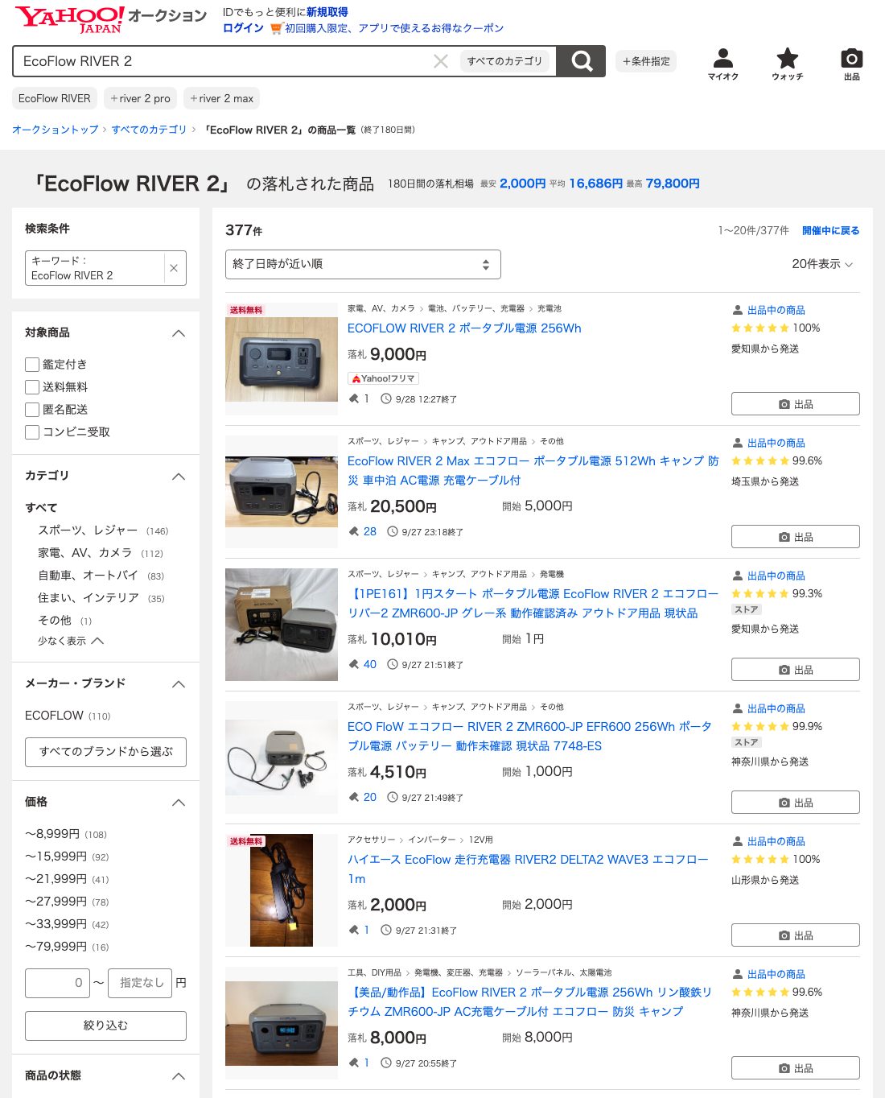This screenshot has width=885, height=1098.
Task: Collapse the 価格 section
Action: click(x=179, y=803)
